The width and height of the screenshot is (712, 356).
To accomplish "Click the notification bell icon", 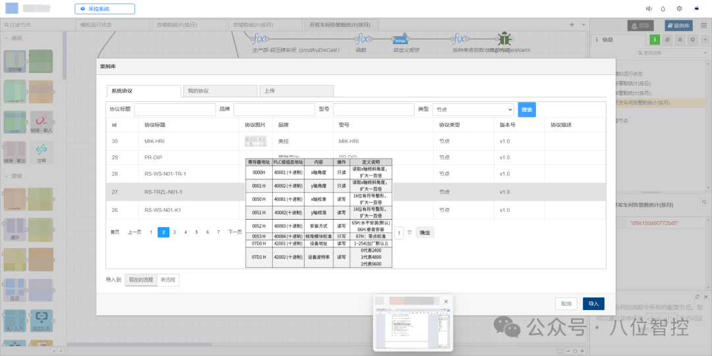I will (x=663, y=9).
